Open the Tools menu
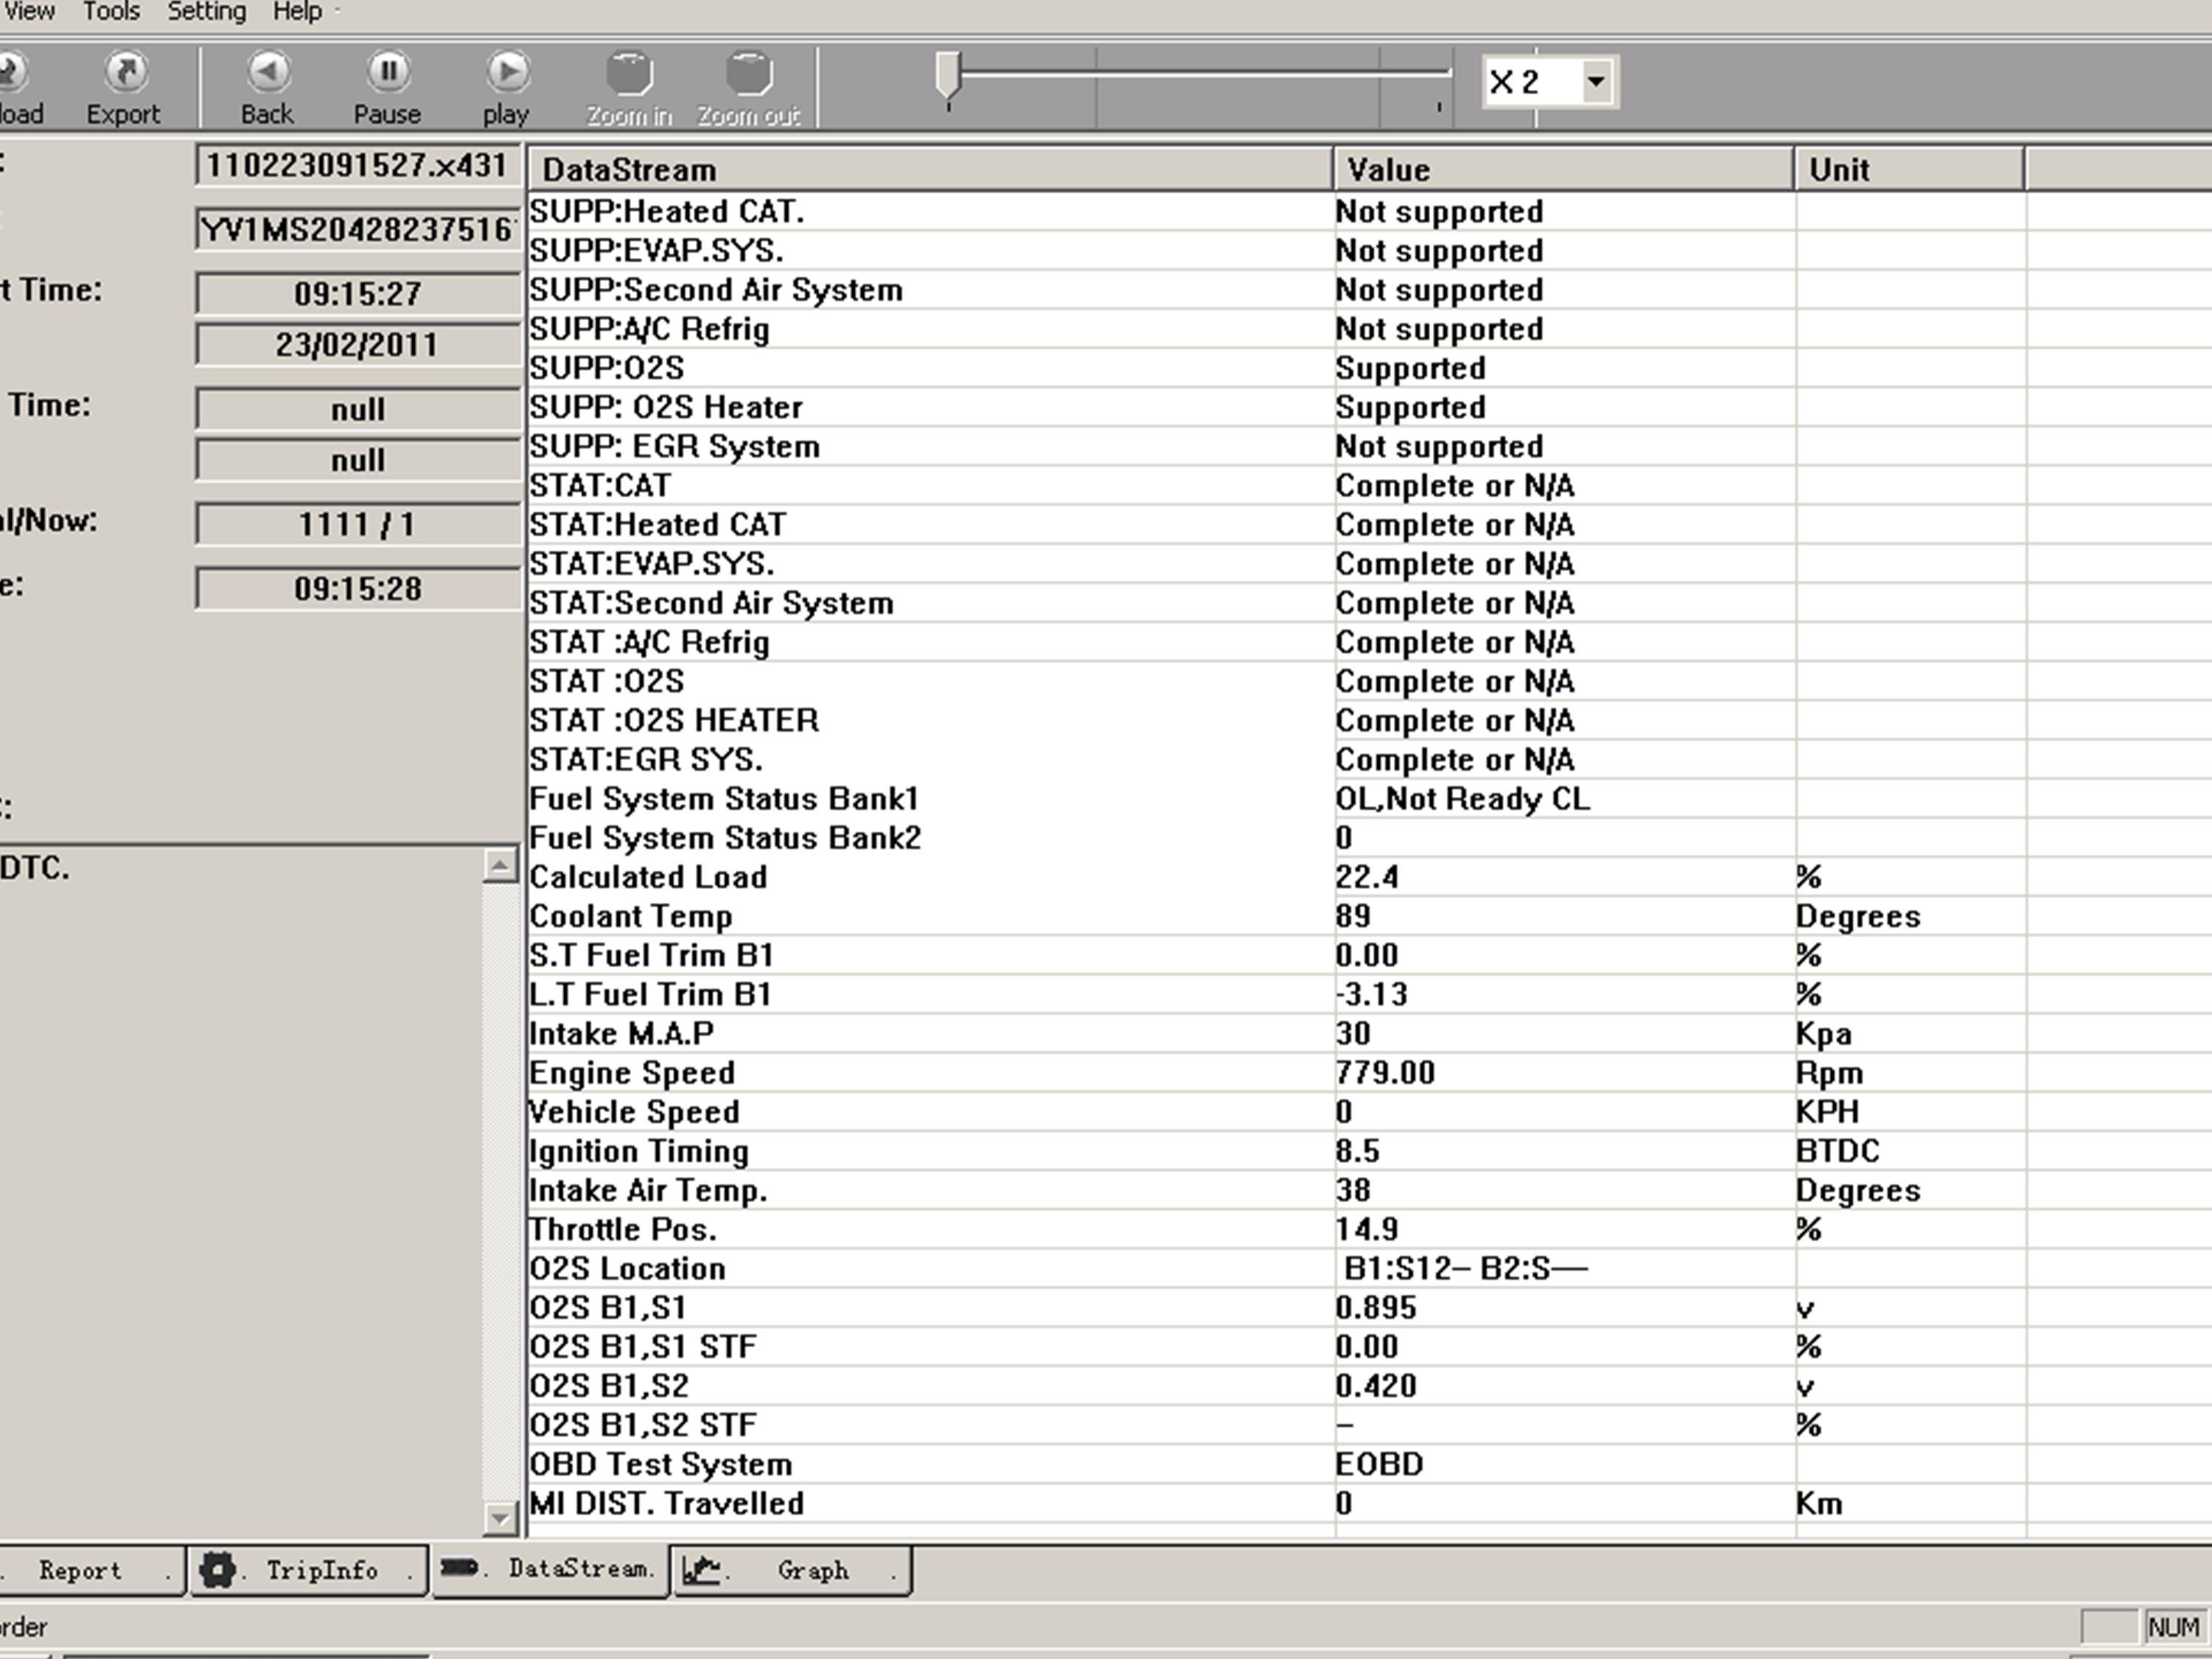This screenshot has height=1659, width=2212. click(x=111, y=12)
